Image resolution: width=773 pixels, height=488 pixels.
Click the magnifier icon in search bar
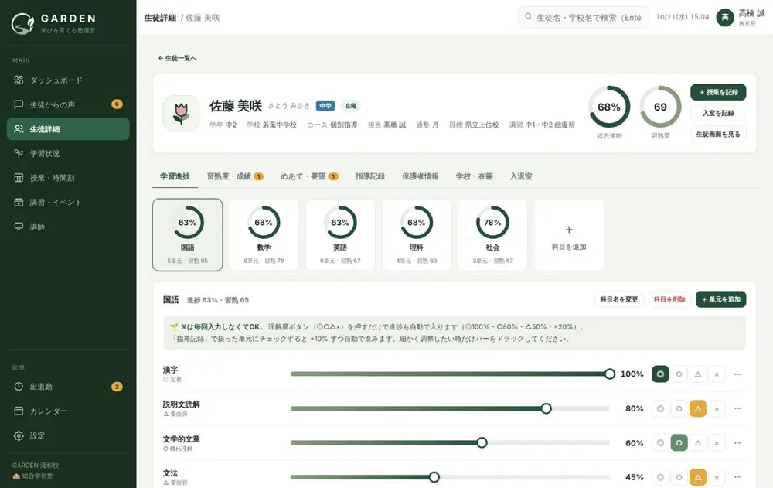pyautogui.click(x=528, y=17)
